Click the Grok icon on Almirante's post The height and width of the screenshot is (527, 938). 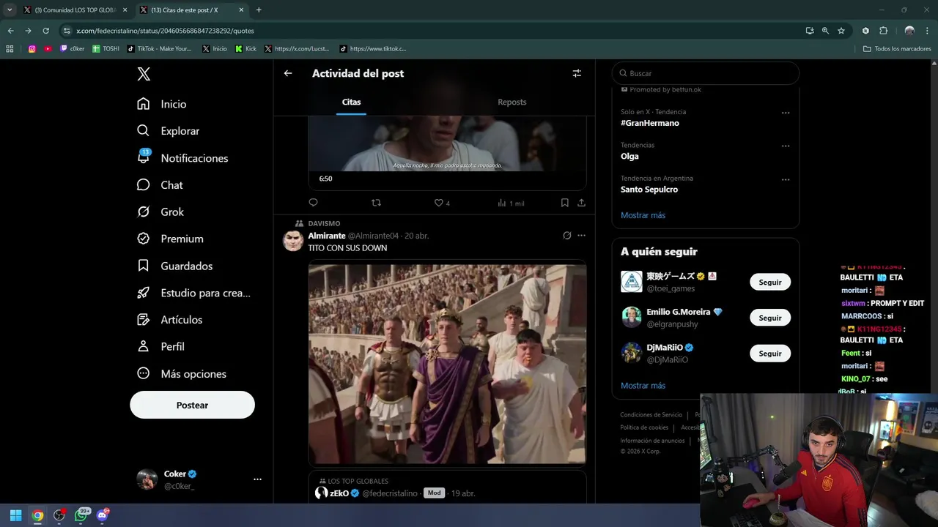[566, 236]
